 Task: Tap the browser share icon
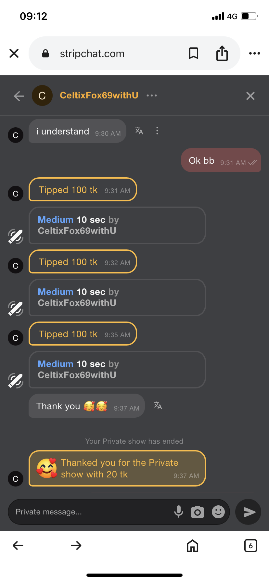(x=222, y=53)
